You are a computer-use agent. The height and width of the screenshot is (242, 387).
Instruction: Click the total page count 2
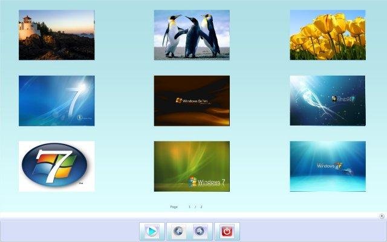pos(201,207)
